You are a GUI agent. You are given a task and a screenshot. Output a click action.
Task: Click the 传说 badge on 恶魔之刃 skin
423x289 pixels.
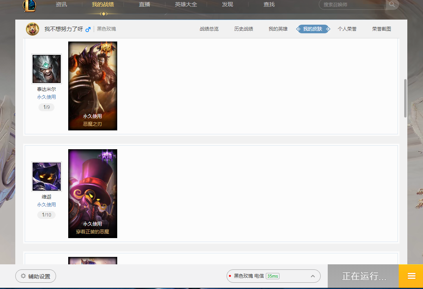[x=107, y=48]
